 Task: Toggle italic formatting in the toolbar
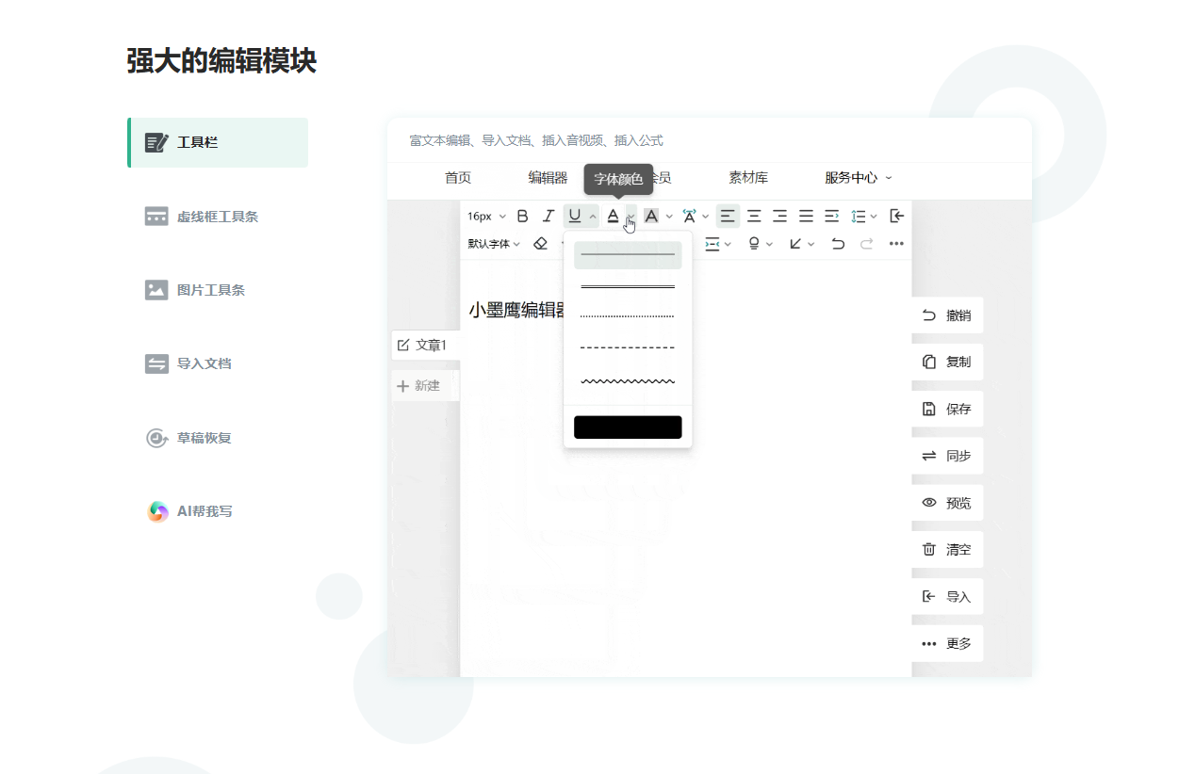pos(548,217)
